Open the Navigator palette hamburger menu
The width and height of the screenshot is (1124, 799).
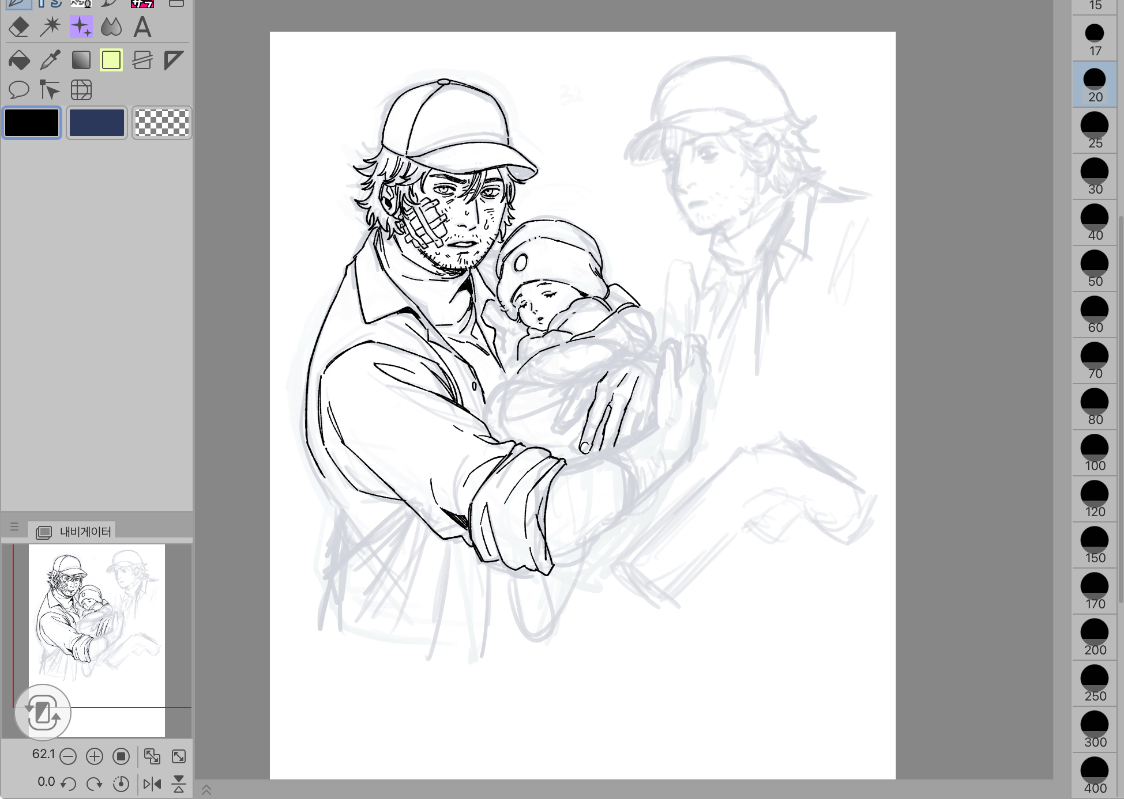(x=14, y=527)
